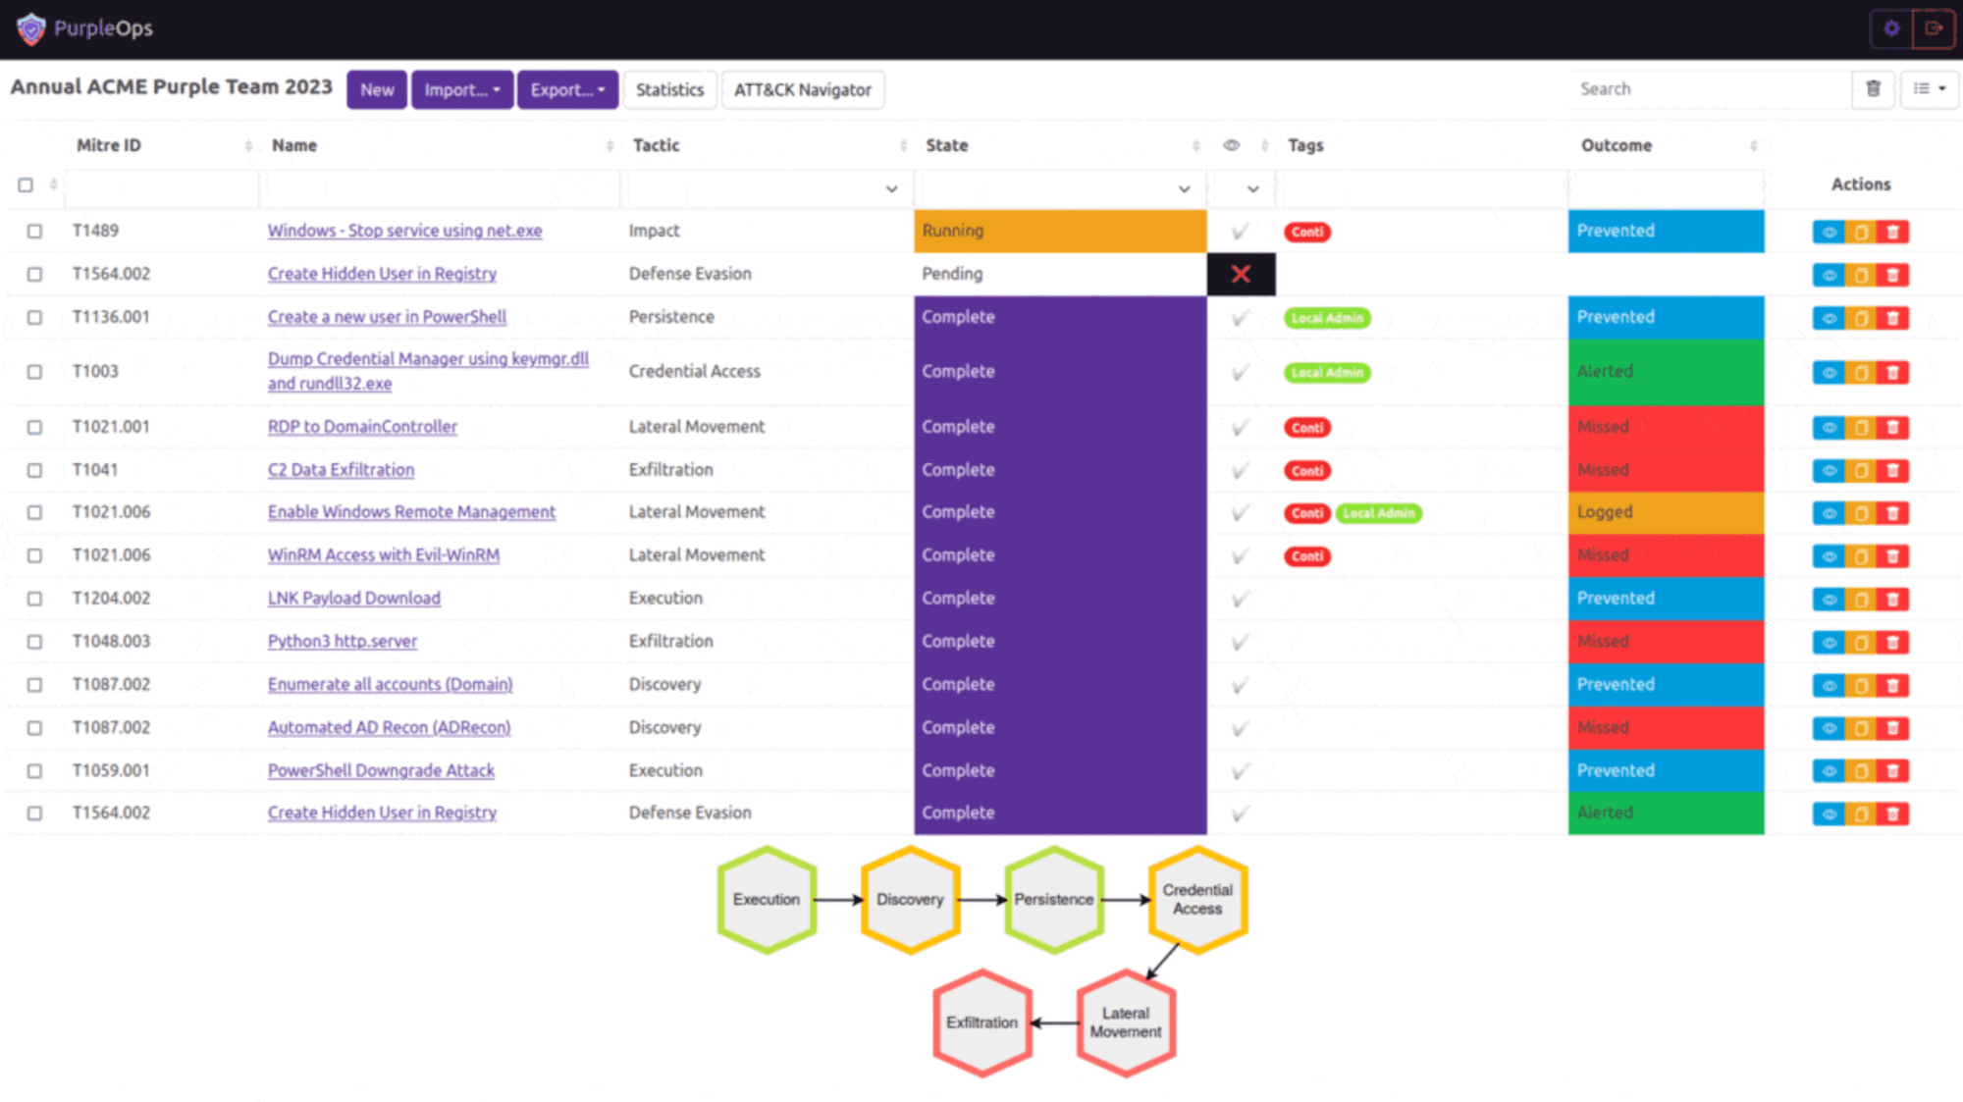This screenshot has height=1102, width=1963.
Task: Delete the pending Create Hidden User row
Action: point(1893,276)
